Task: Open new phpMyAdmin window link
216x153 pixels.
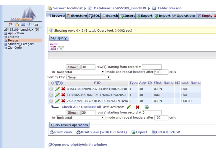Action: (80, 145)
